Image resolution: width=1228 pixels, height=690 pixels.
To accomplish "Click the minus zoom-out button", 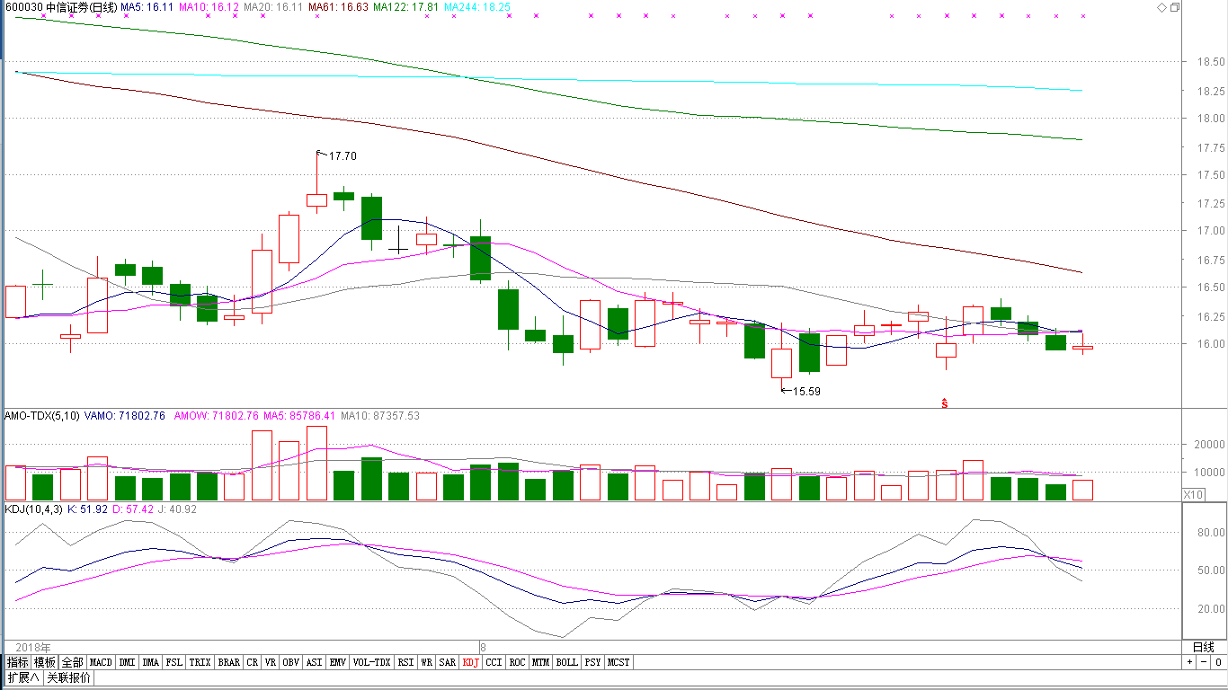I will 1202,662.
